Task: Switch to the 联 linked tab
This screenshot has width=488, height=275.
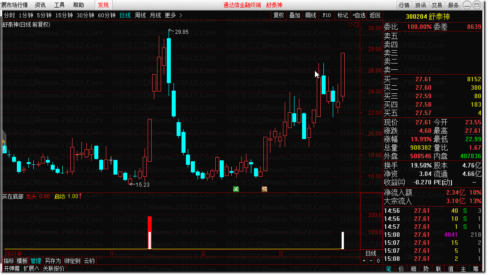Action: (x=439, y=269)
